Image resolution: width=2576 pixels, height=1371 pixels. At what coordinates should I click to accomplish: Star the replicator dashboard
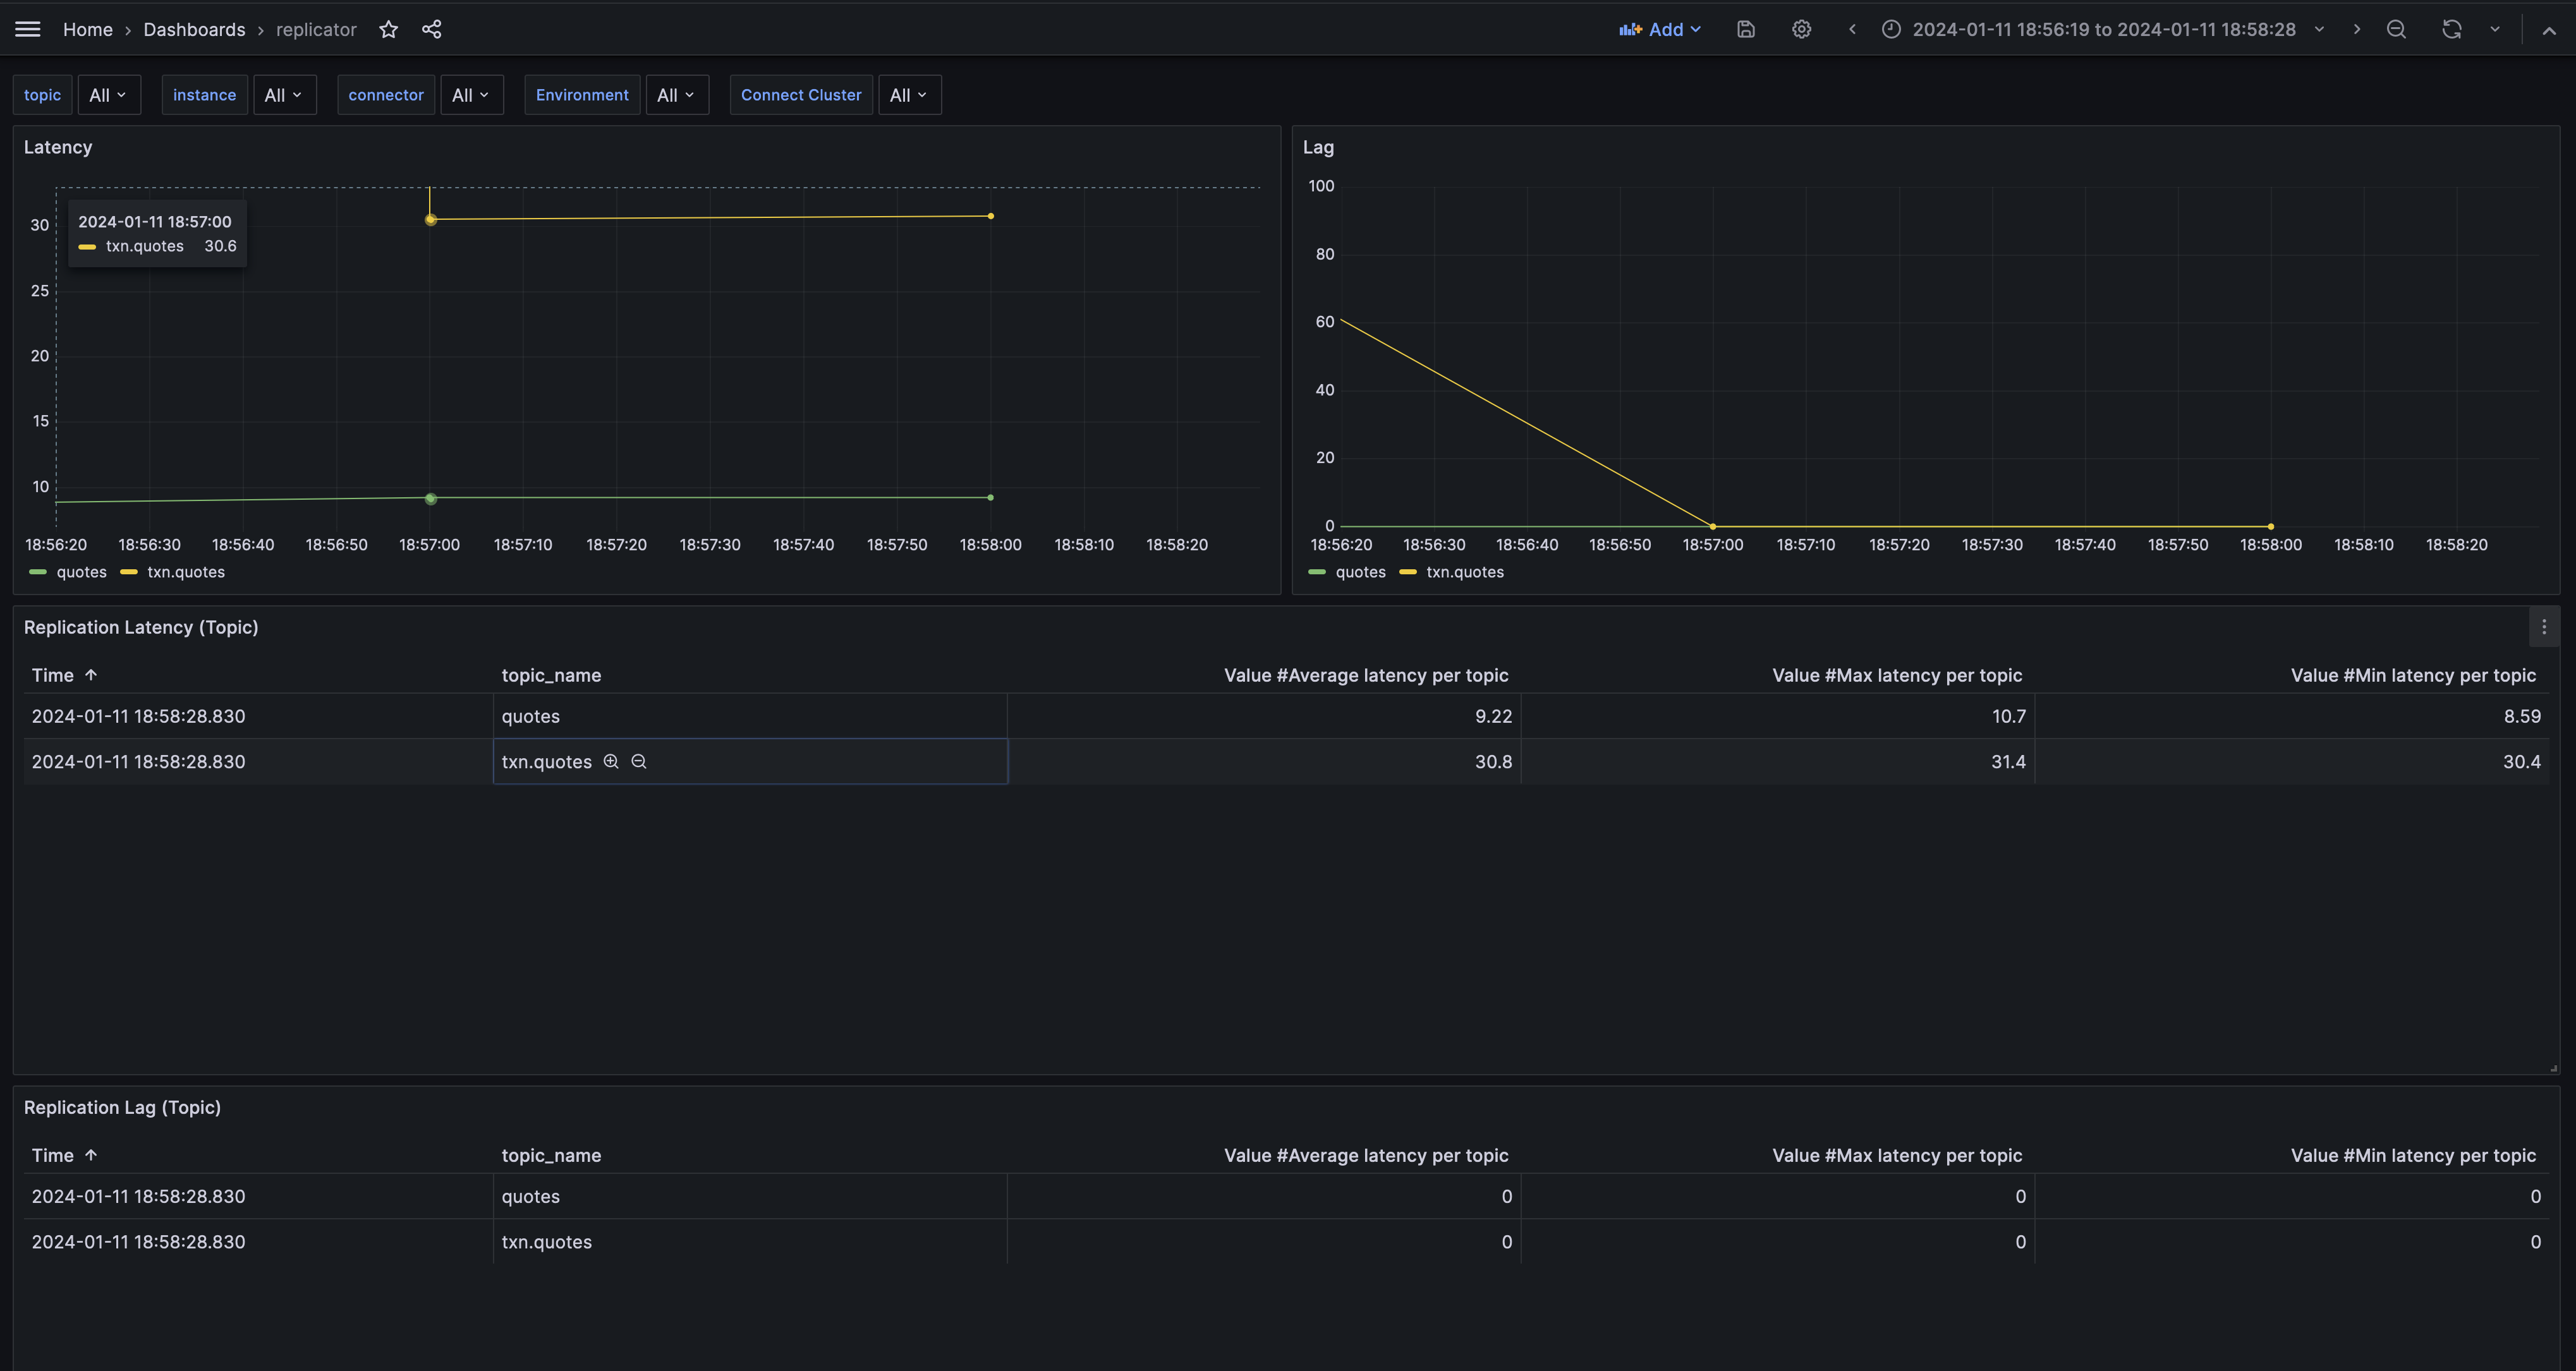coord(389,29)
